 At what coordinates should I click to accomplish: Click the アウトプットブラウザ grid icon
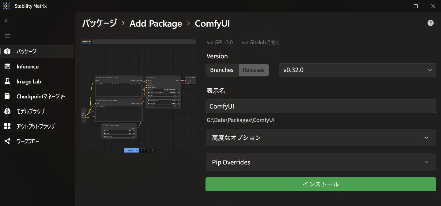7,126
